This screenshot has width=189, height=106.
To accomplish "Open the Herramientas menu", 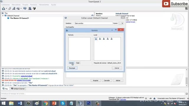I will pyautogui.click(x=44, y=5).
